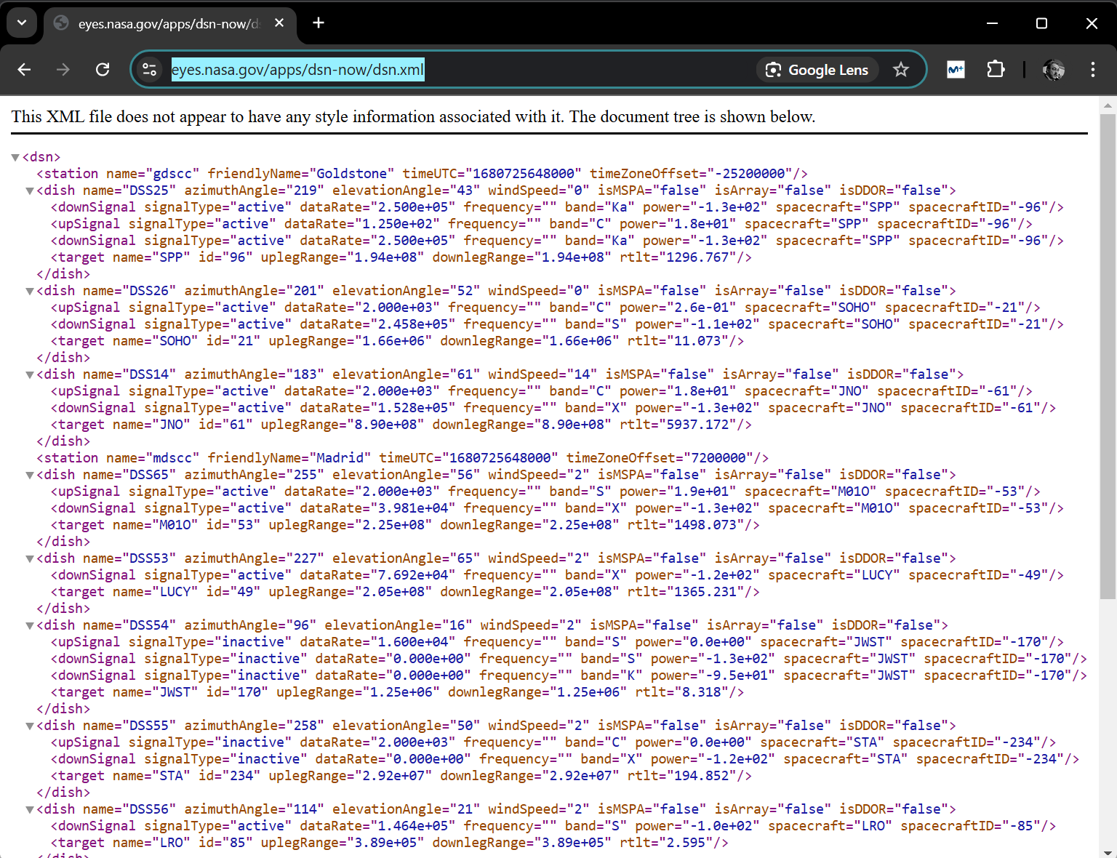This screenshot has height=858, width=1117.
Task: Open the site information icon
Action: click(x=150, y=70)
